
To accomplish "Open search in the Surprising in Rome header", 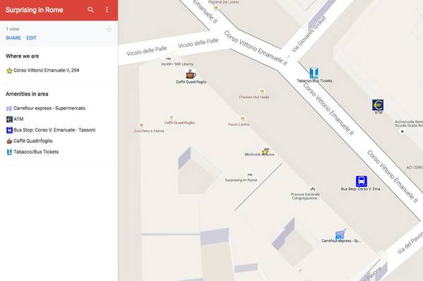I will click(x=90, y=10).
